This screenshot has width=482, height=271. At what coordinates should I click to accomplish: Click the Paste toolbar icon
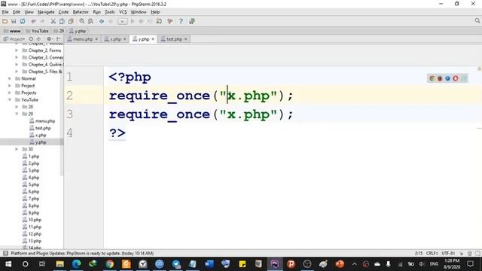pyautogui.click(x=71, y=21)
